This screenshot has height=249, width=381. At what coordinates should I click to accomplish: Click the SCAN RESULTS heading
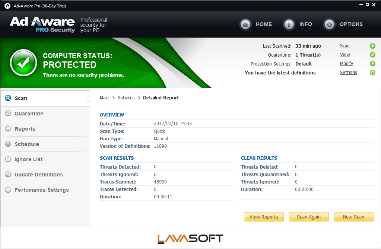tap(117, 158)
